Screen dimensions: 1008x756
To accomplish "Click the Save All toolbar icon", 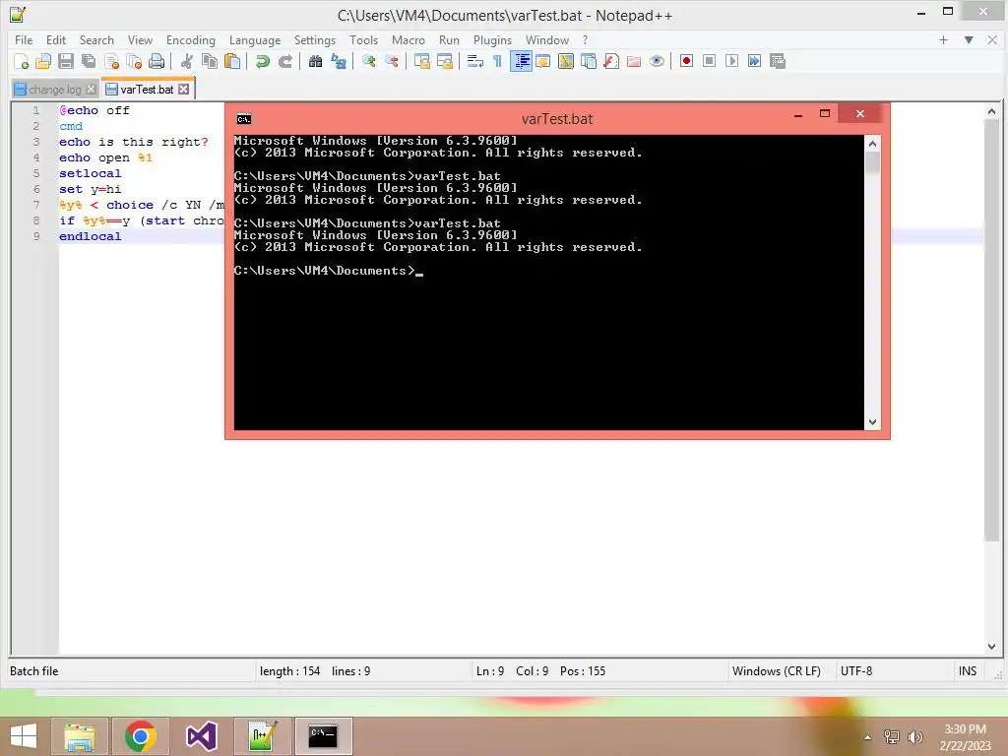I will pos(89,61).
